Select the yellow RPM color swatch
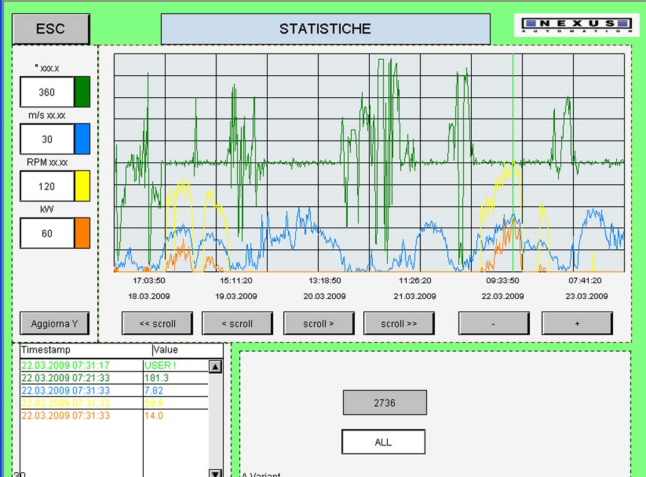Image resolution: width=646 pixels, height=477 pixels. point(82,186)
